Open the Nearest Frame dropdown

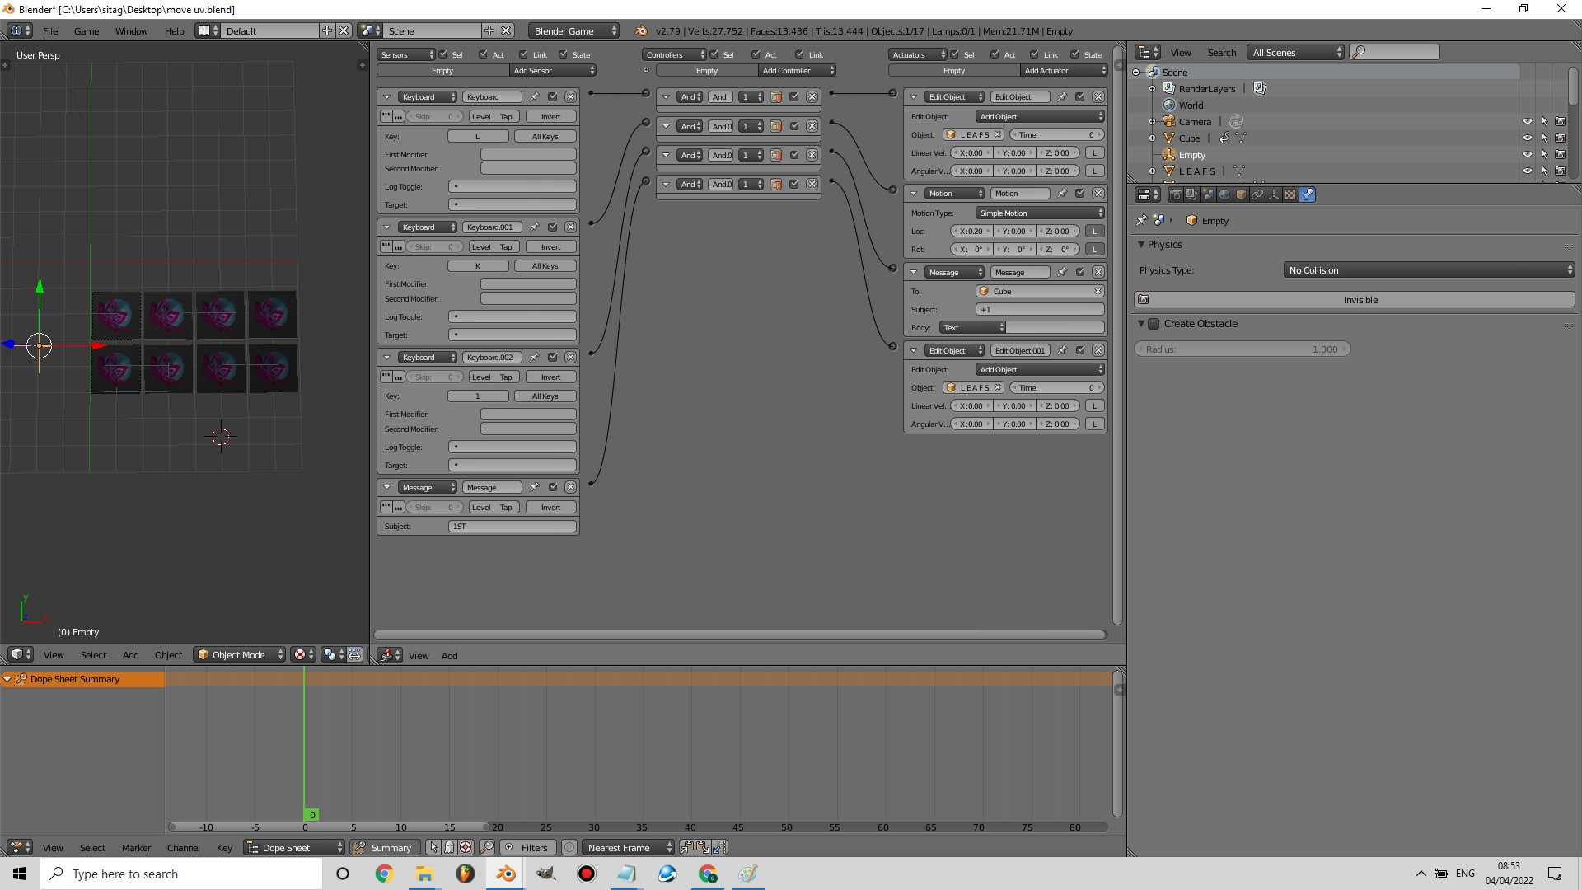[627, 847]
